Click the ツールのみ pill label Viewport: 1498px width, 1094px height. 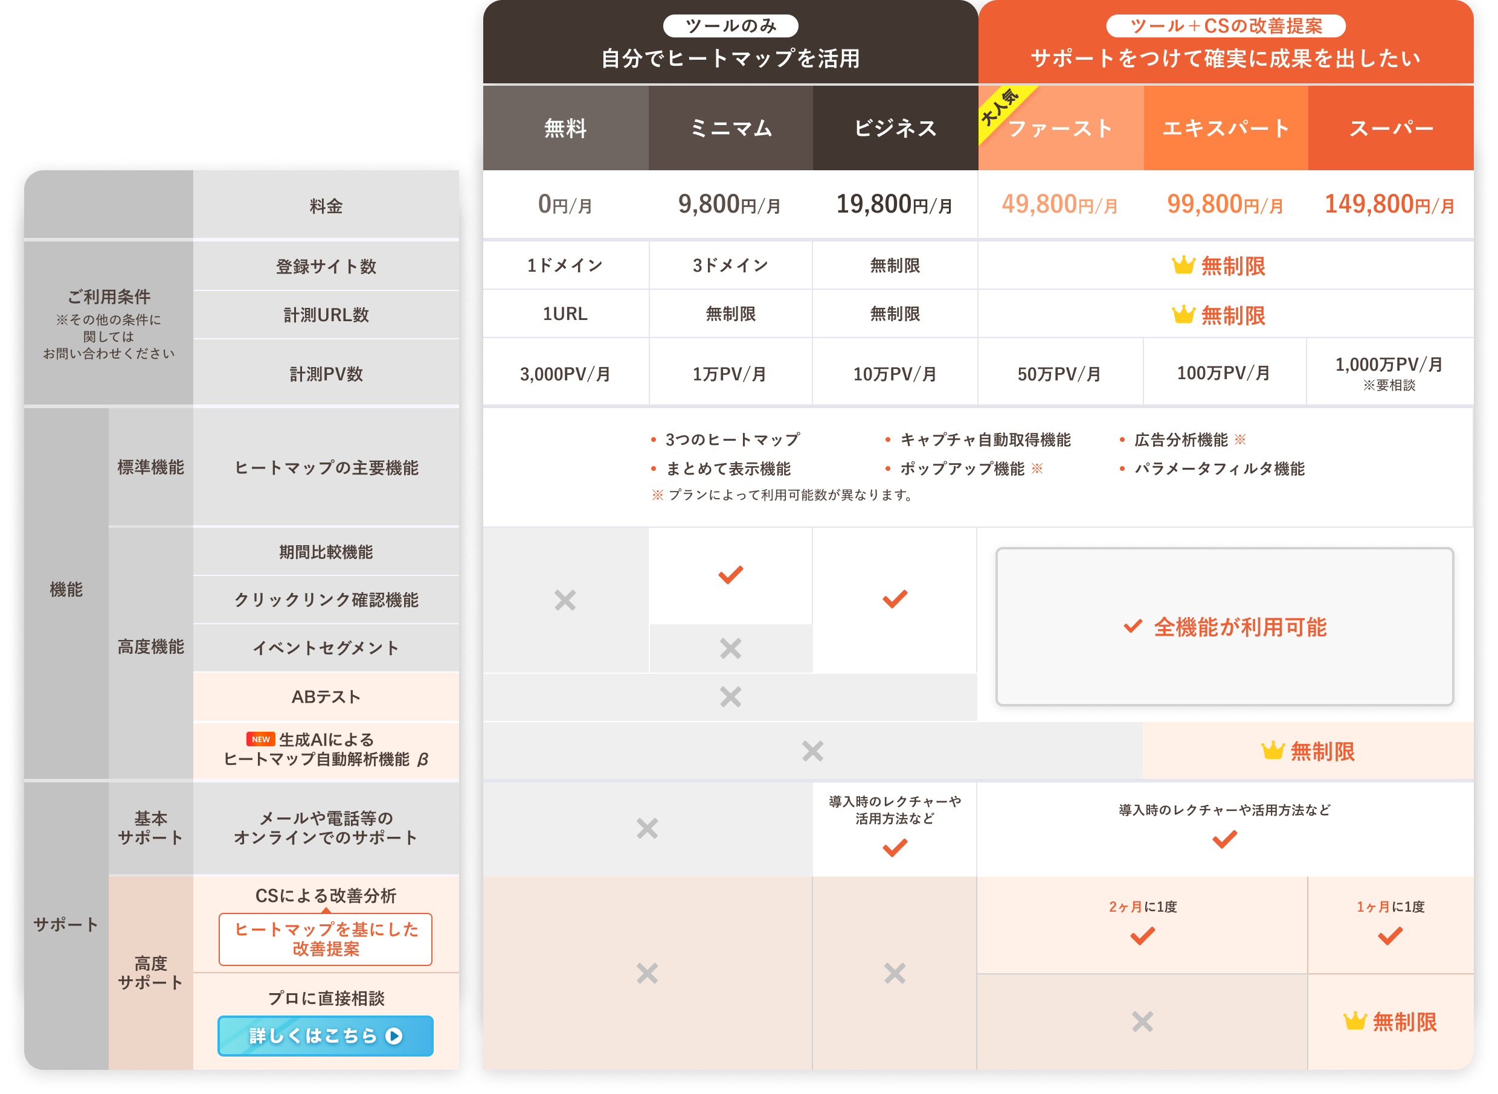[730, 26]
